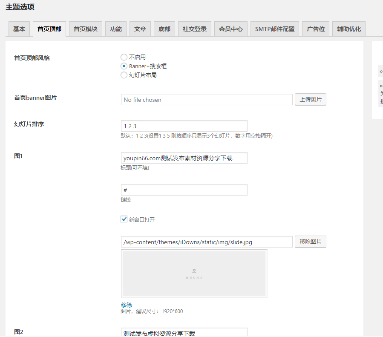383x337 pixels.
Task: Select the 幻灯片布局 layout option
Action: pos(124,75)
